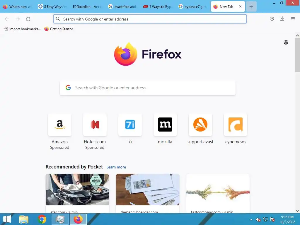Click muted volume tray icon
The width and height of the screenshot is (300, 225).
[258, 219]
